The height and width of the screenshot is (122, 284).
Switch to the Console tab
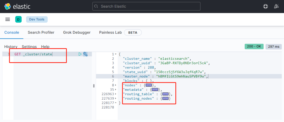click(x=12, y=32)
